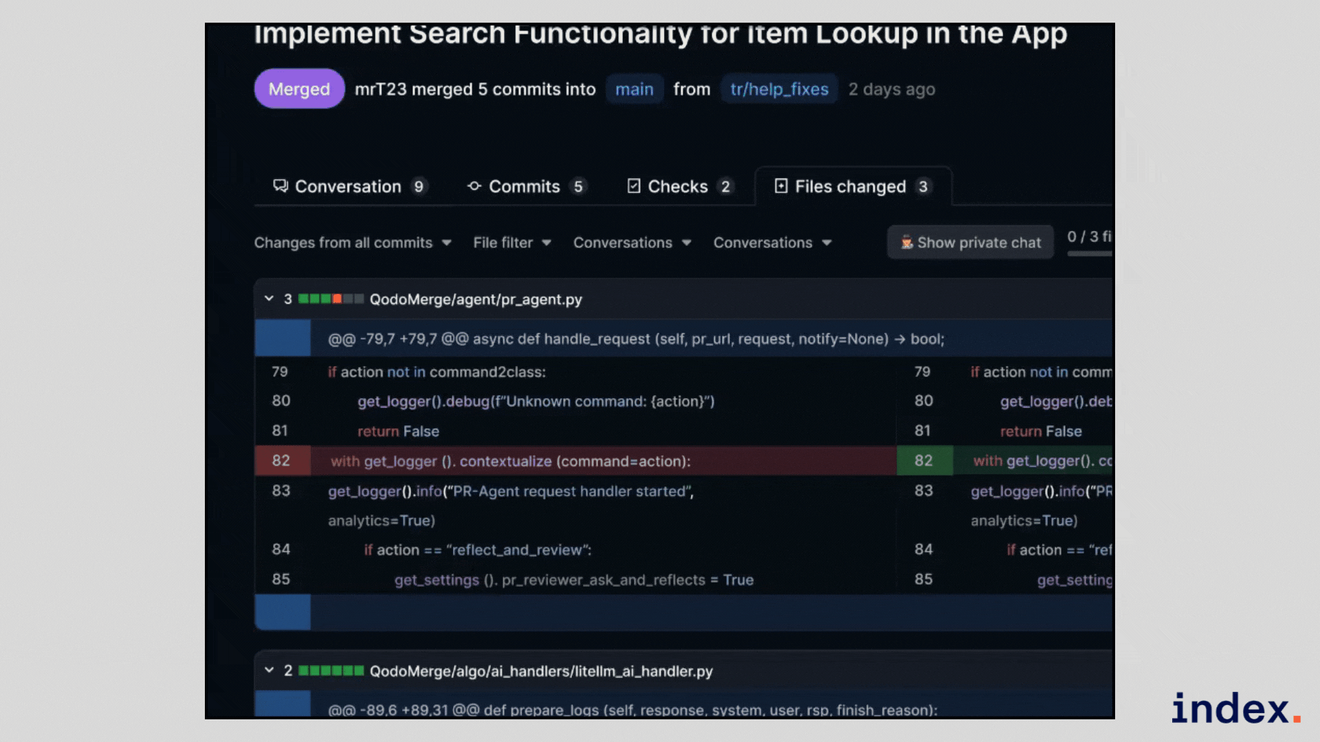This screenshot has width=1320, height=742.
Task: Click the commit icon beside Commits tab
Action: [473, 186]
